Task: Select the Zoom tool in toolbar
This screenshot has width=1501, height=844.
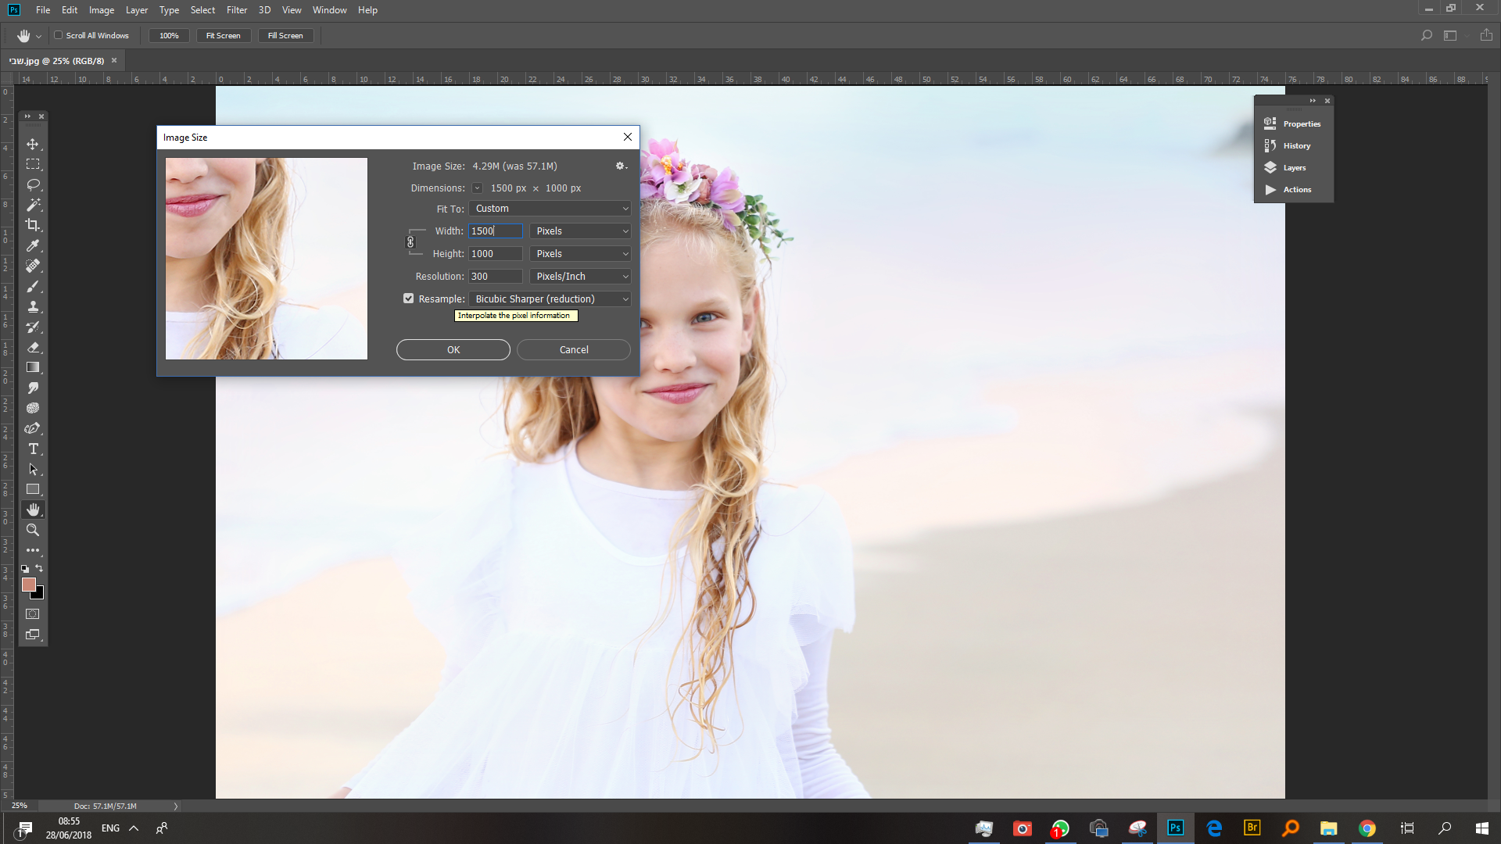Action: tap(33, 530)
